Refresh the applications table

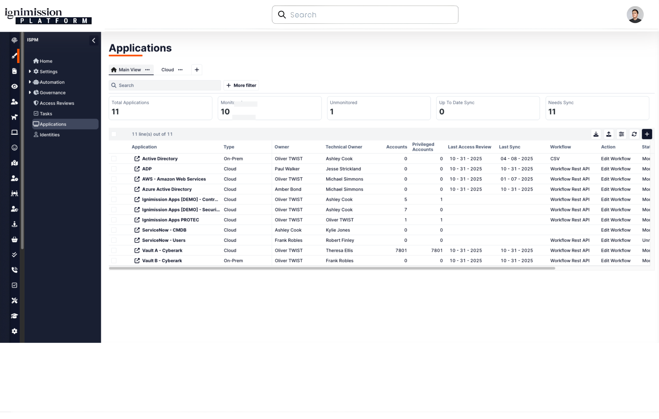click(x=634, y=134)
